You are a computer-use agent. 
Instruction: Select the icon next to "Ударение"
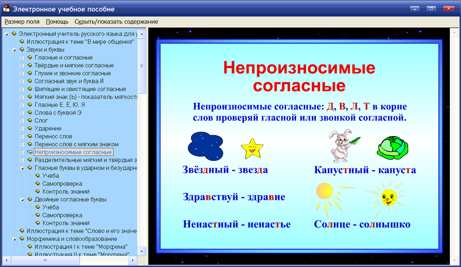click(x=30, y=128)
